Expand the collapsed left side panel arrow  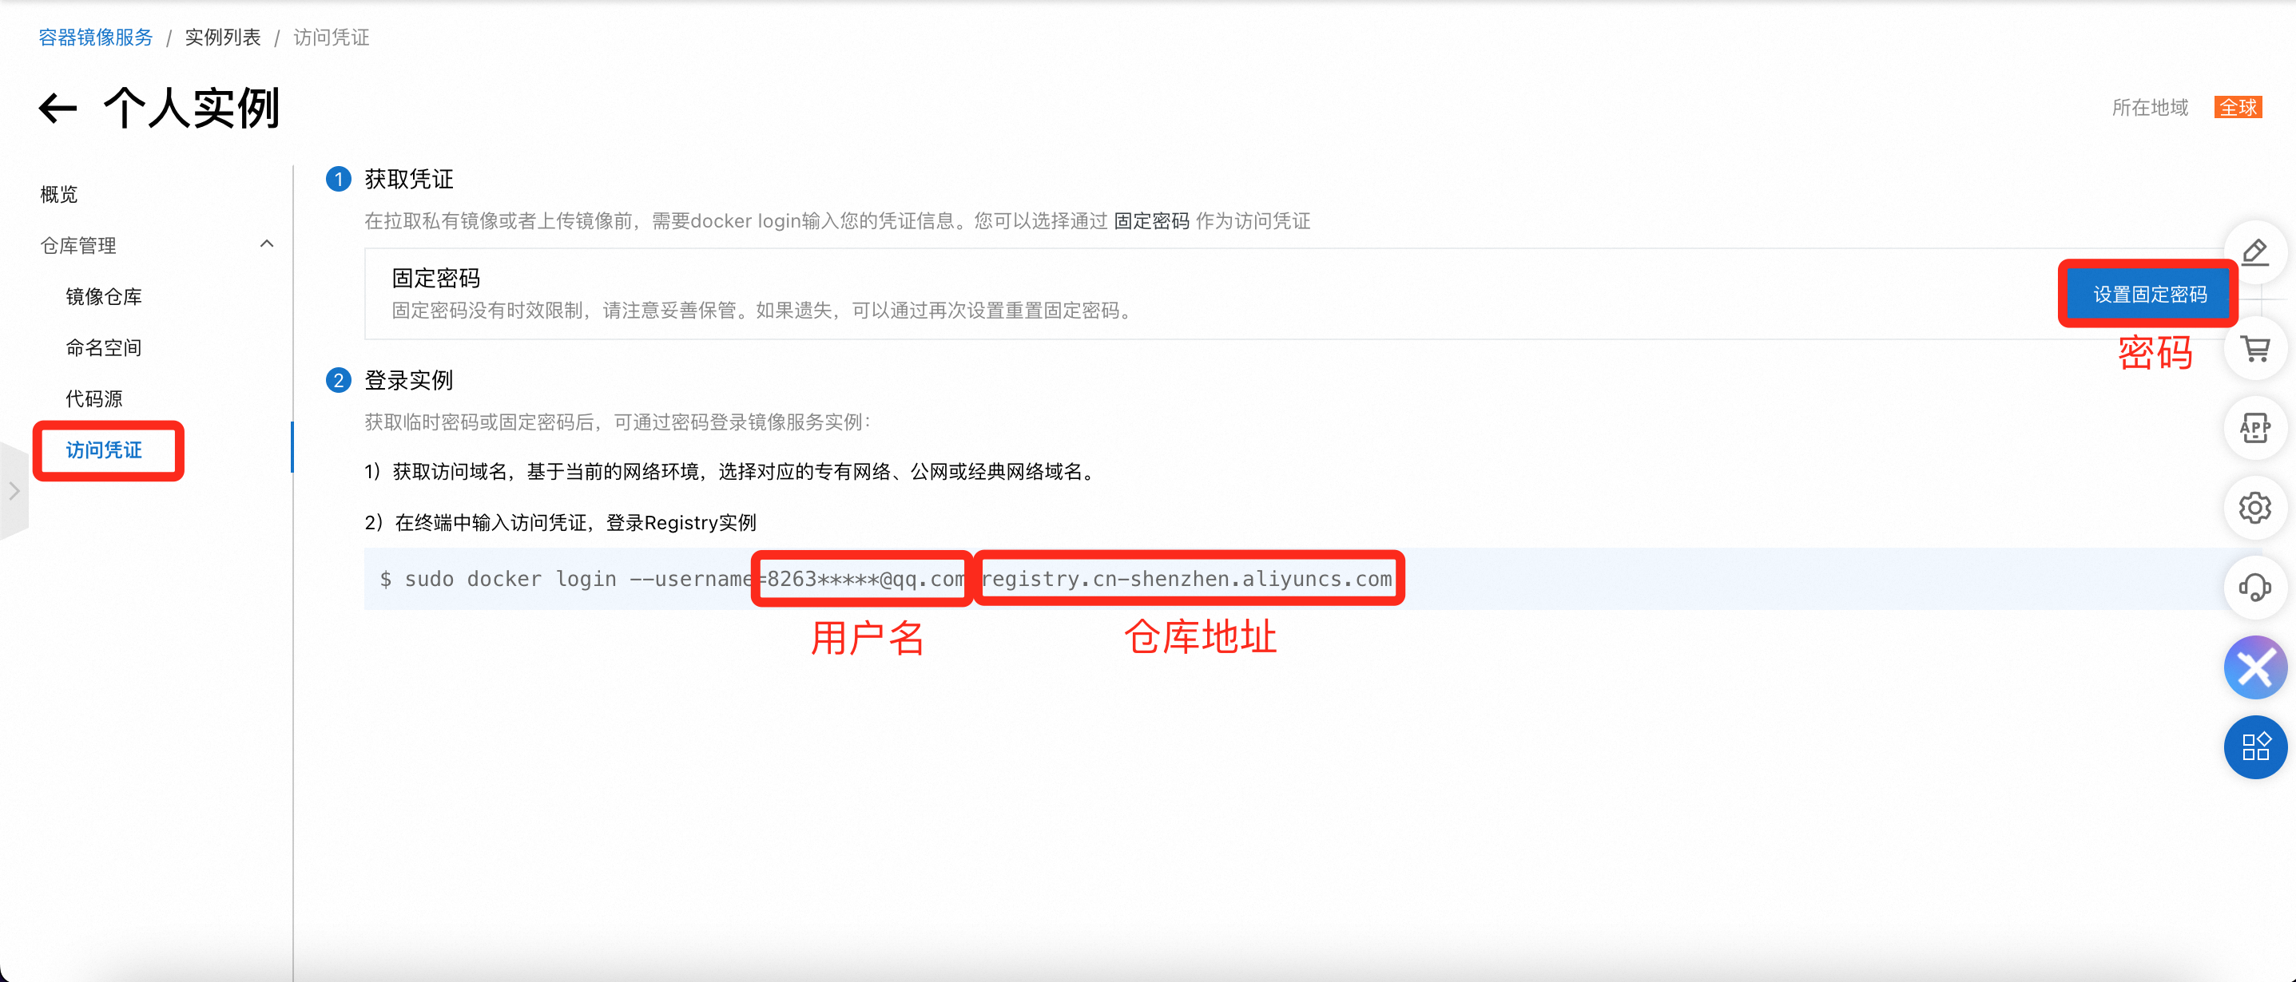(x=14, y=491)
